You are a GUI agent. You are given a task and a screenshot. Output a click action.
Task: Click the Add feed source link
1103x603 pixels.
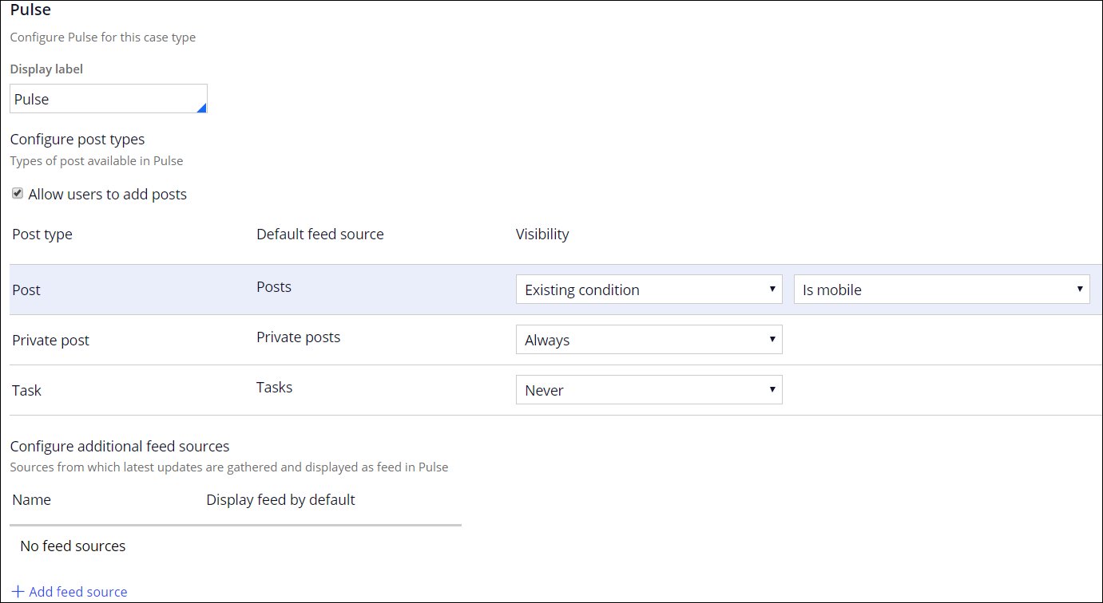click(x=77, y=592)
